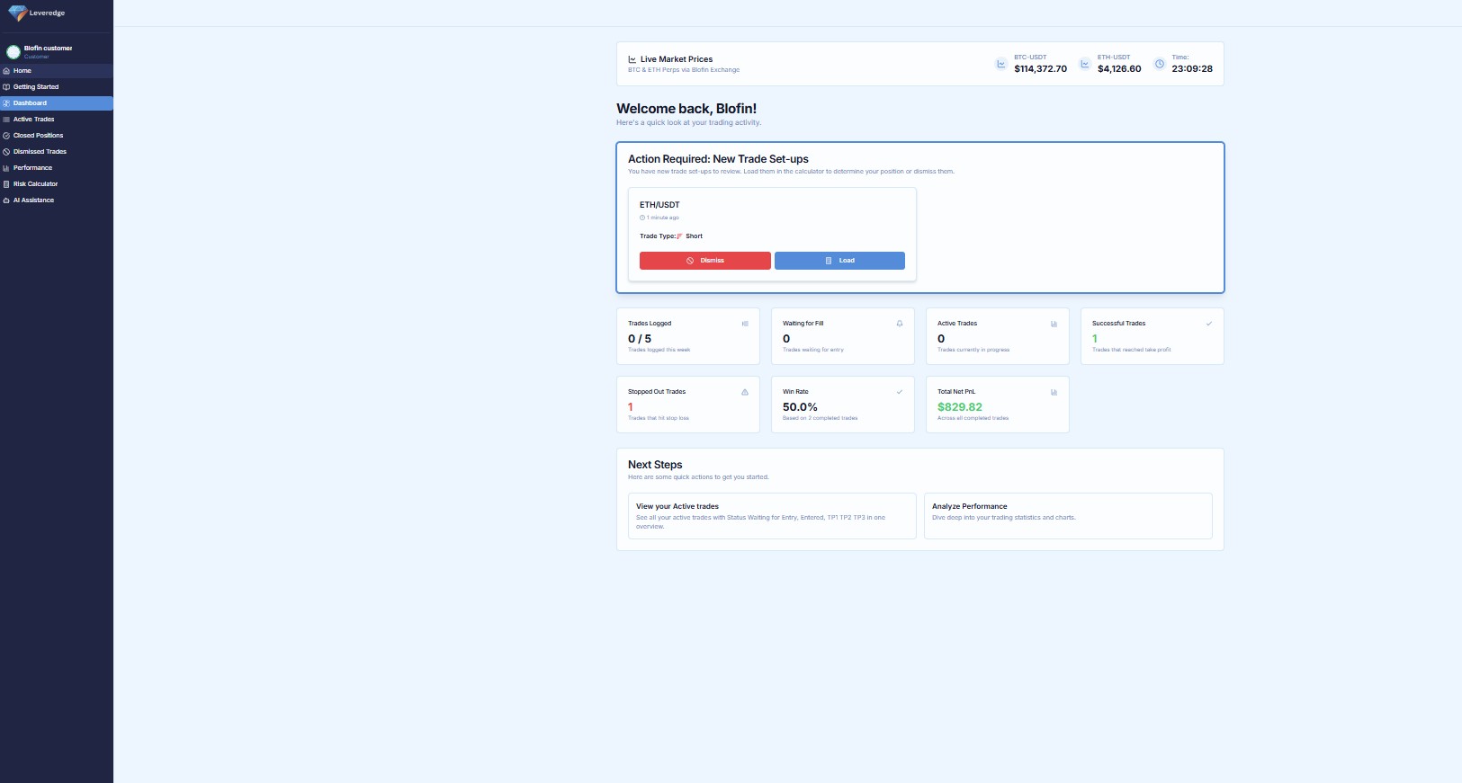Click the Successful Trades checkmark icon

(1209, 324)
